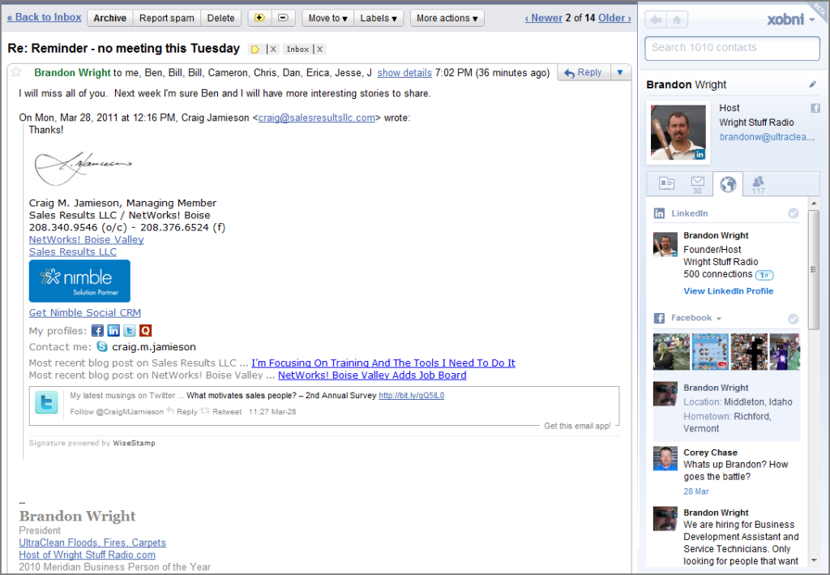The image size is (830, 575).
Task: Click Skype icon next to craig.m.jamieson
Action: (x=102, y=347)
